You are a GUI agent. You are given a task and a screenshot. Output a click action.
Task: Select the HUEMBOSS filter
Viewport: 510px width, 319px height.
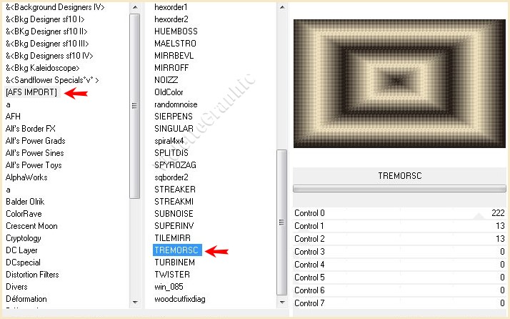[176, 31]
